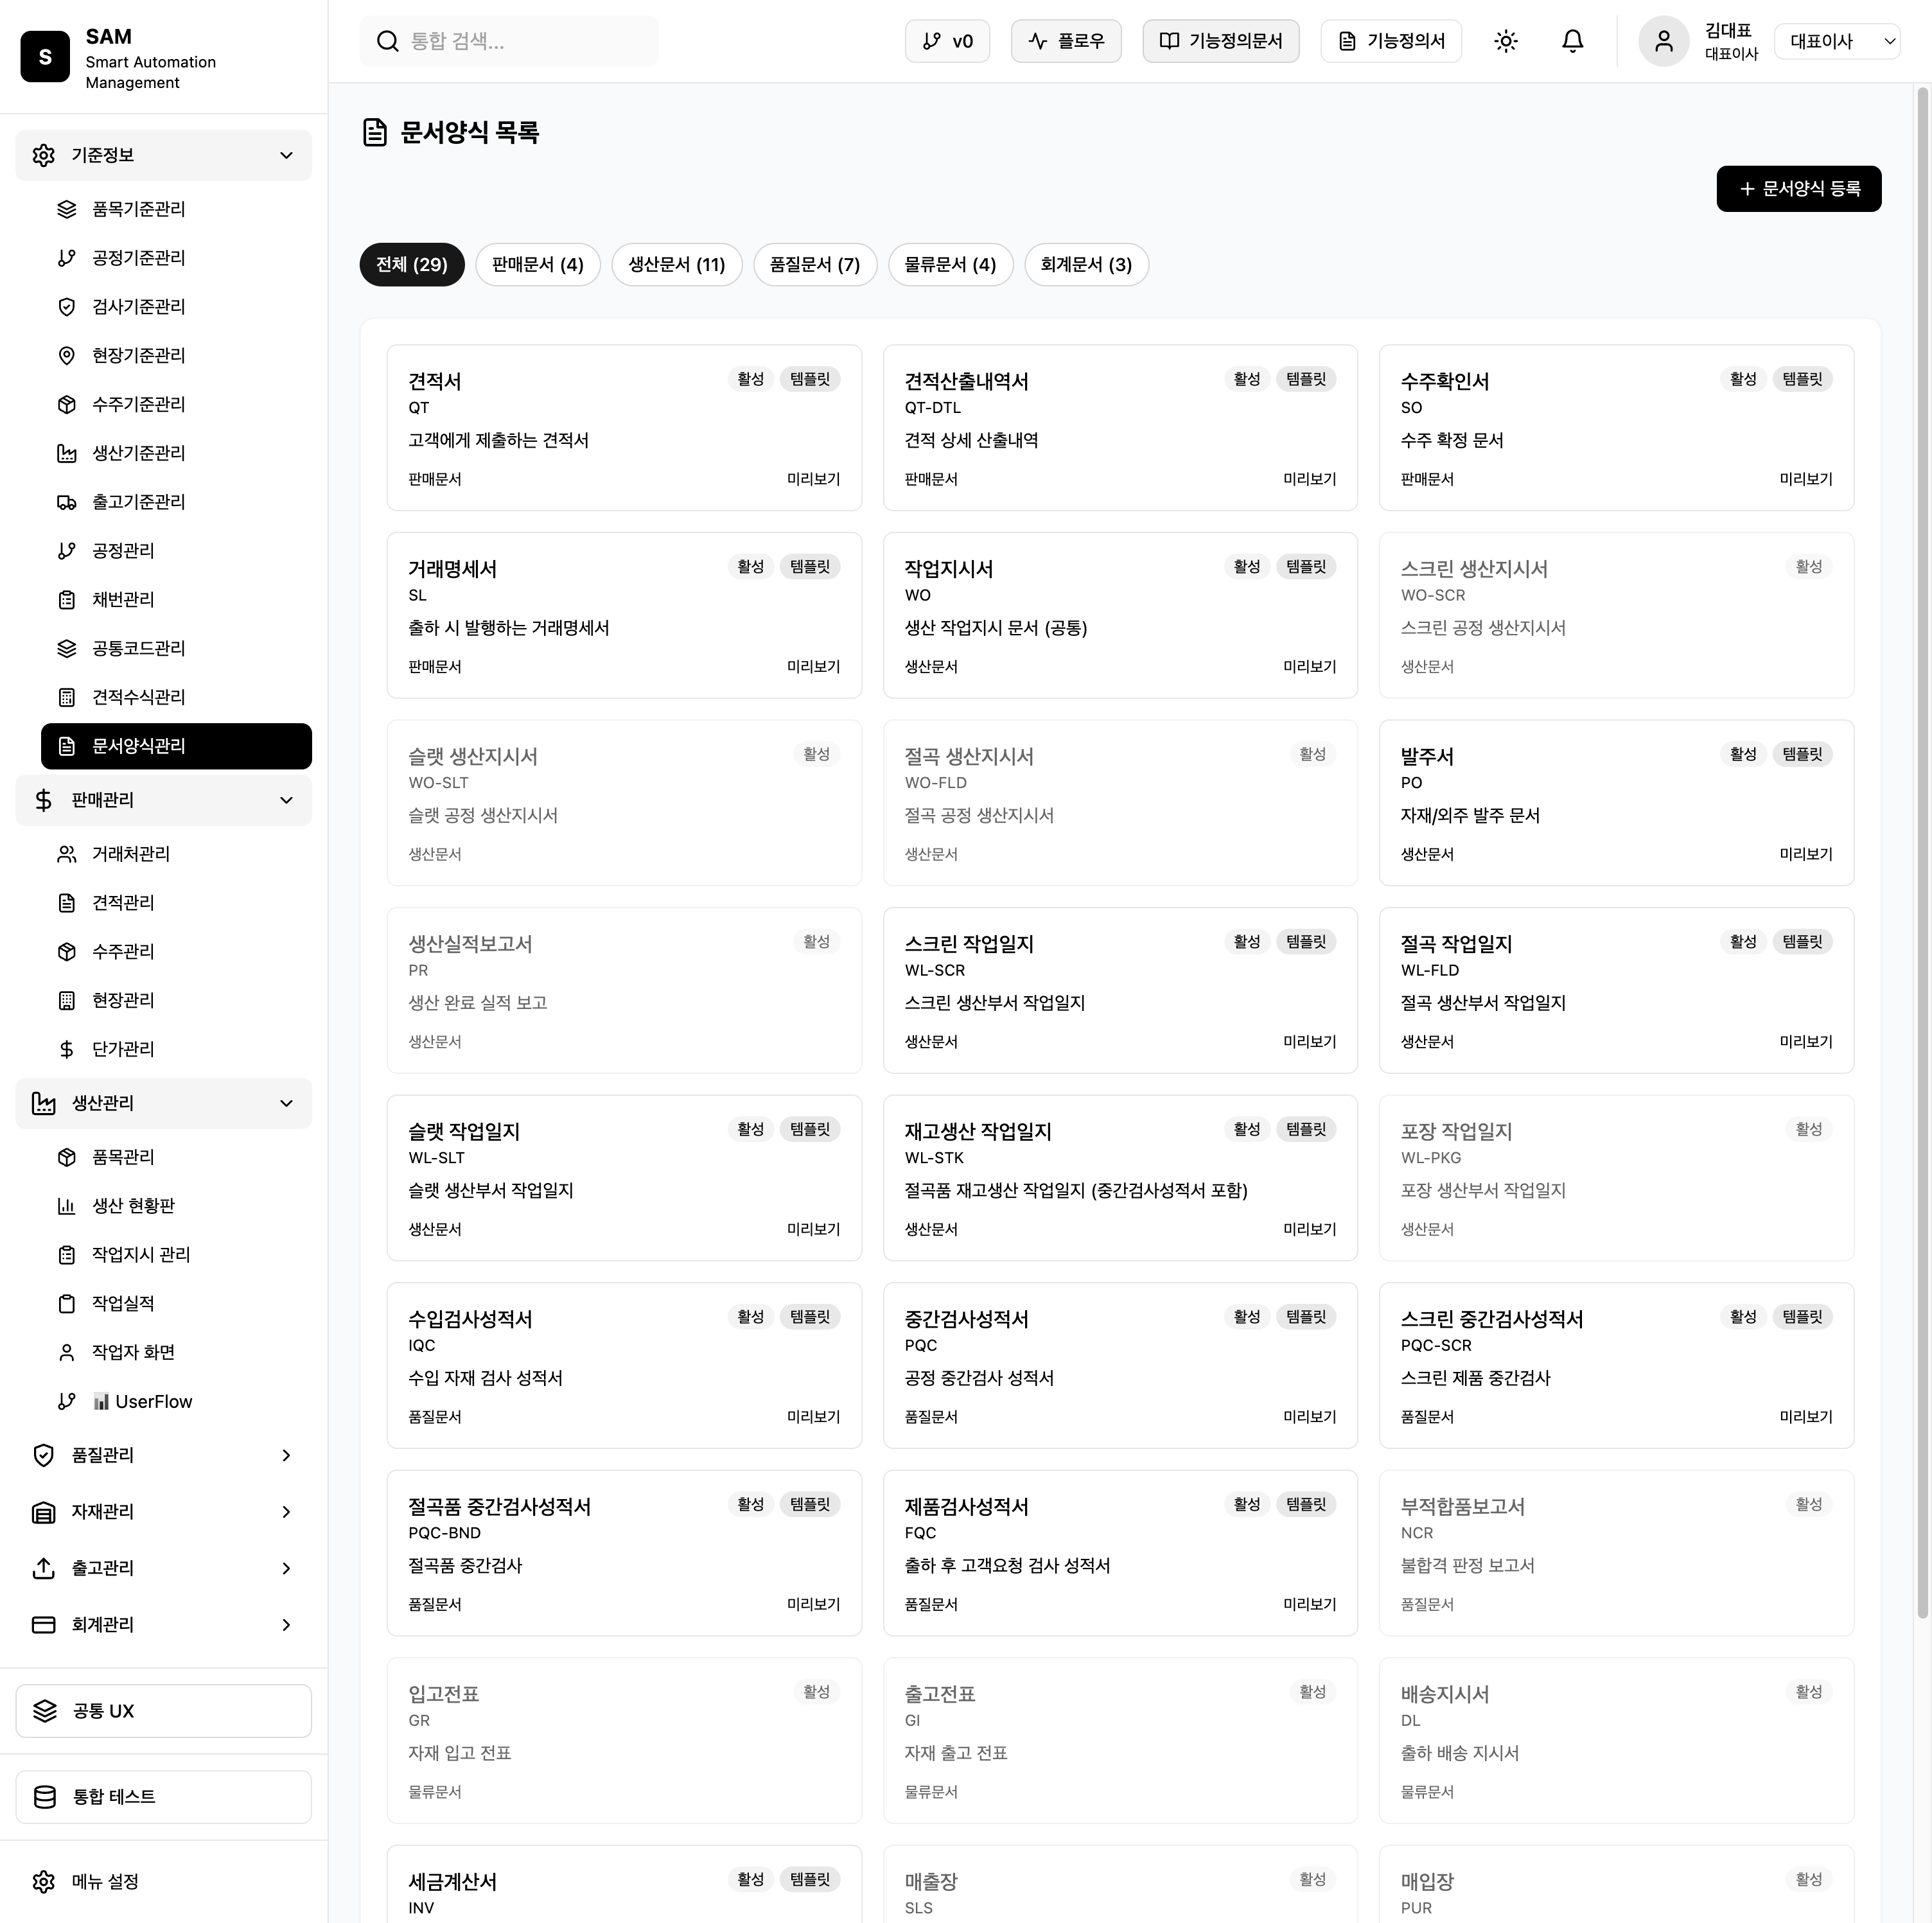The width and height of the screenshot is (1932, 1923).
Task: Click the user profile avatar icon
Action: tap(1663, 41)
